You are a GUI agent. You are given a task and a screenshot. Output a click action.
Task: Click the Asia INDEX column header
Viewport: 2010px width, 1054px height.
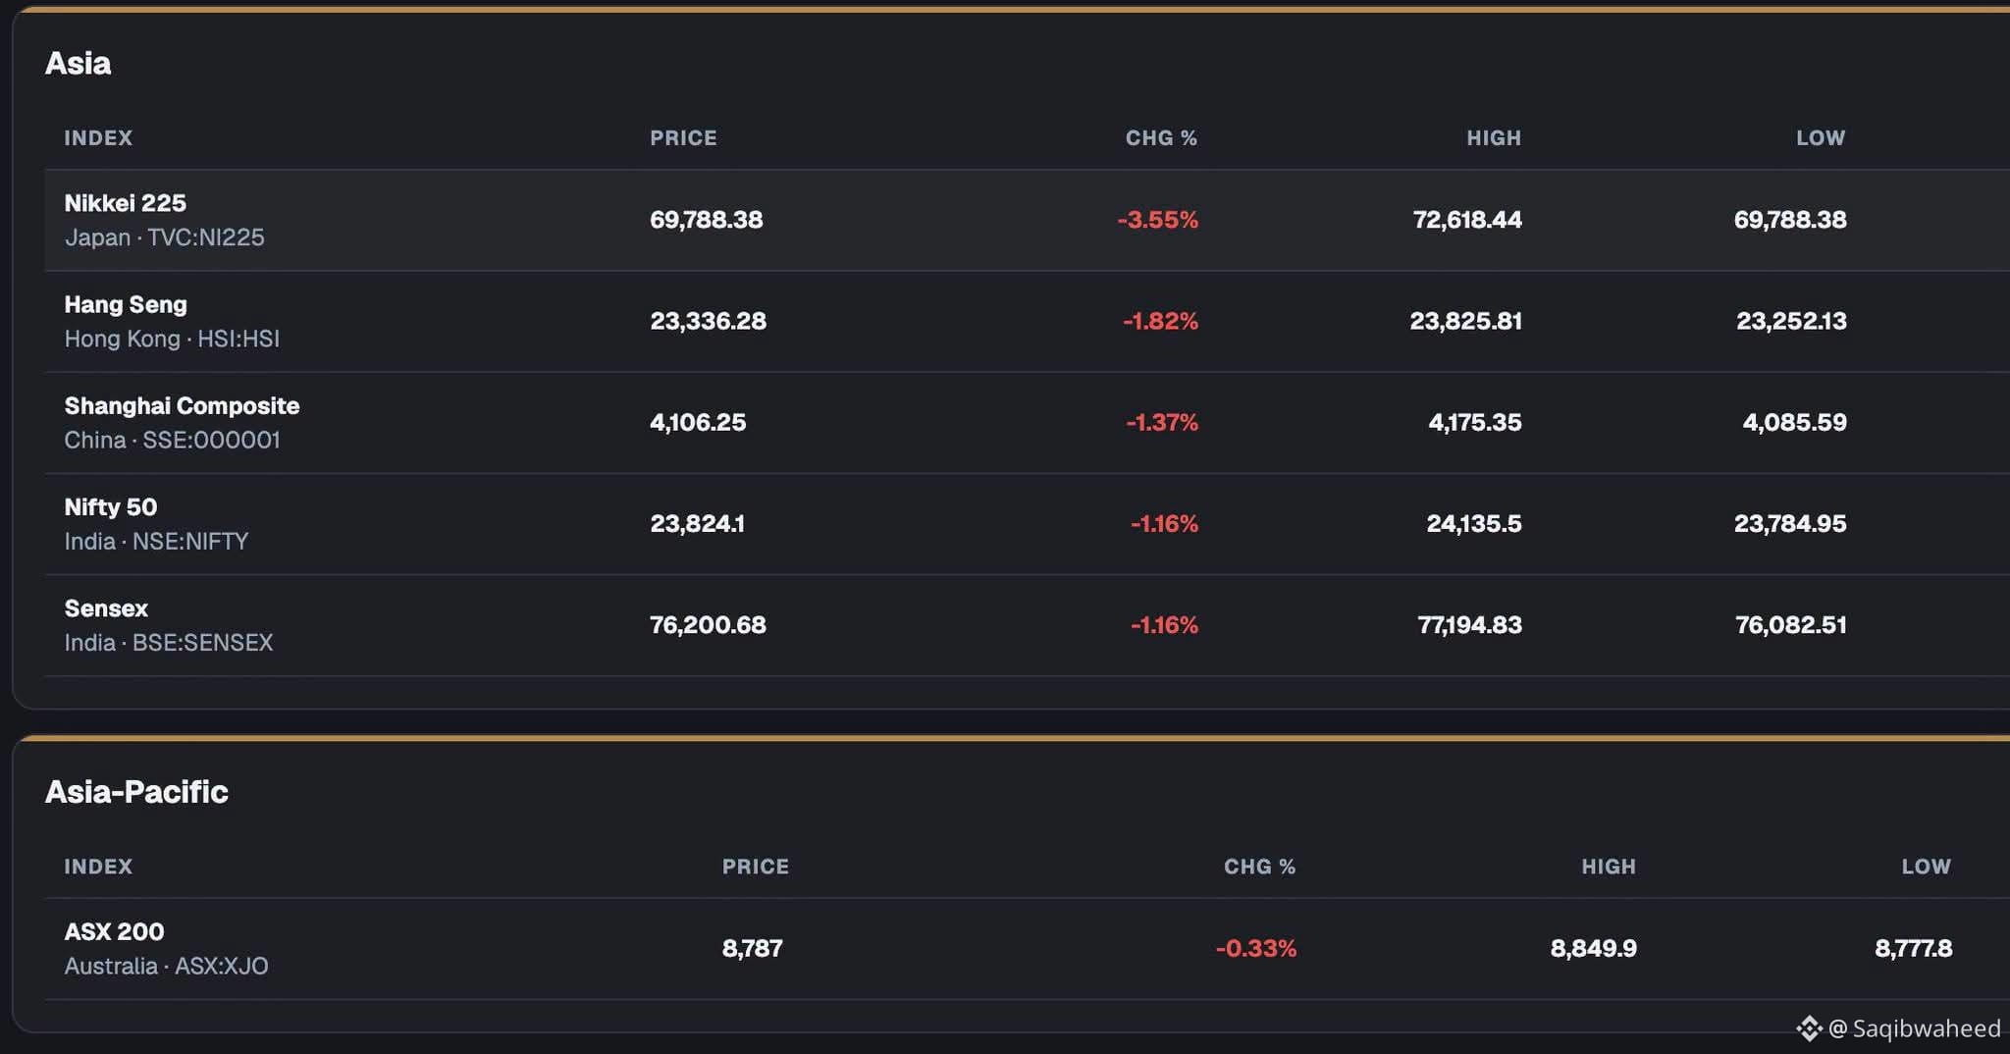(98, 138)
